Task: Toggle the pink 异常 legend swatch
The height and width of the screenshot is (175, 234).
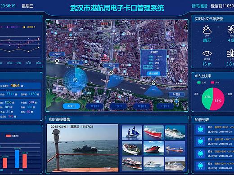Action: [x=212, y=83]
